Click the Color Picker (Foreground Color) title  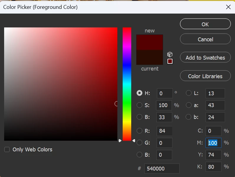coord(40,7)
